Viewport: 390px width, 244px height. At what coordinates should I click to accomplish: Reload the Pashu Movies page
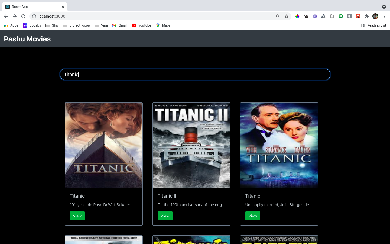click(23, 16)
